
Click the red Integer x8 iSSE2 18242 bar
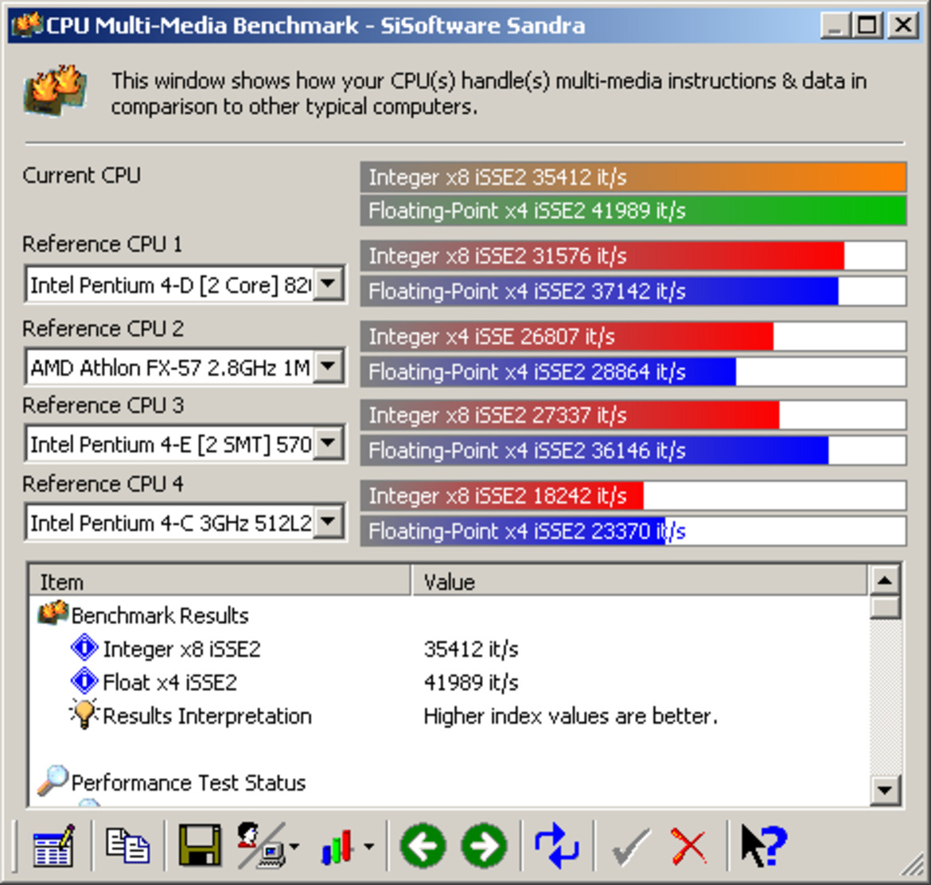coord(633,495)
